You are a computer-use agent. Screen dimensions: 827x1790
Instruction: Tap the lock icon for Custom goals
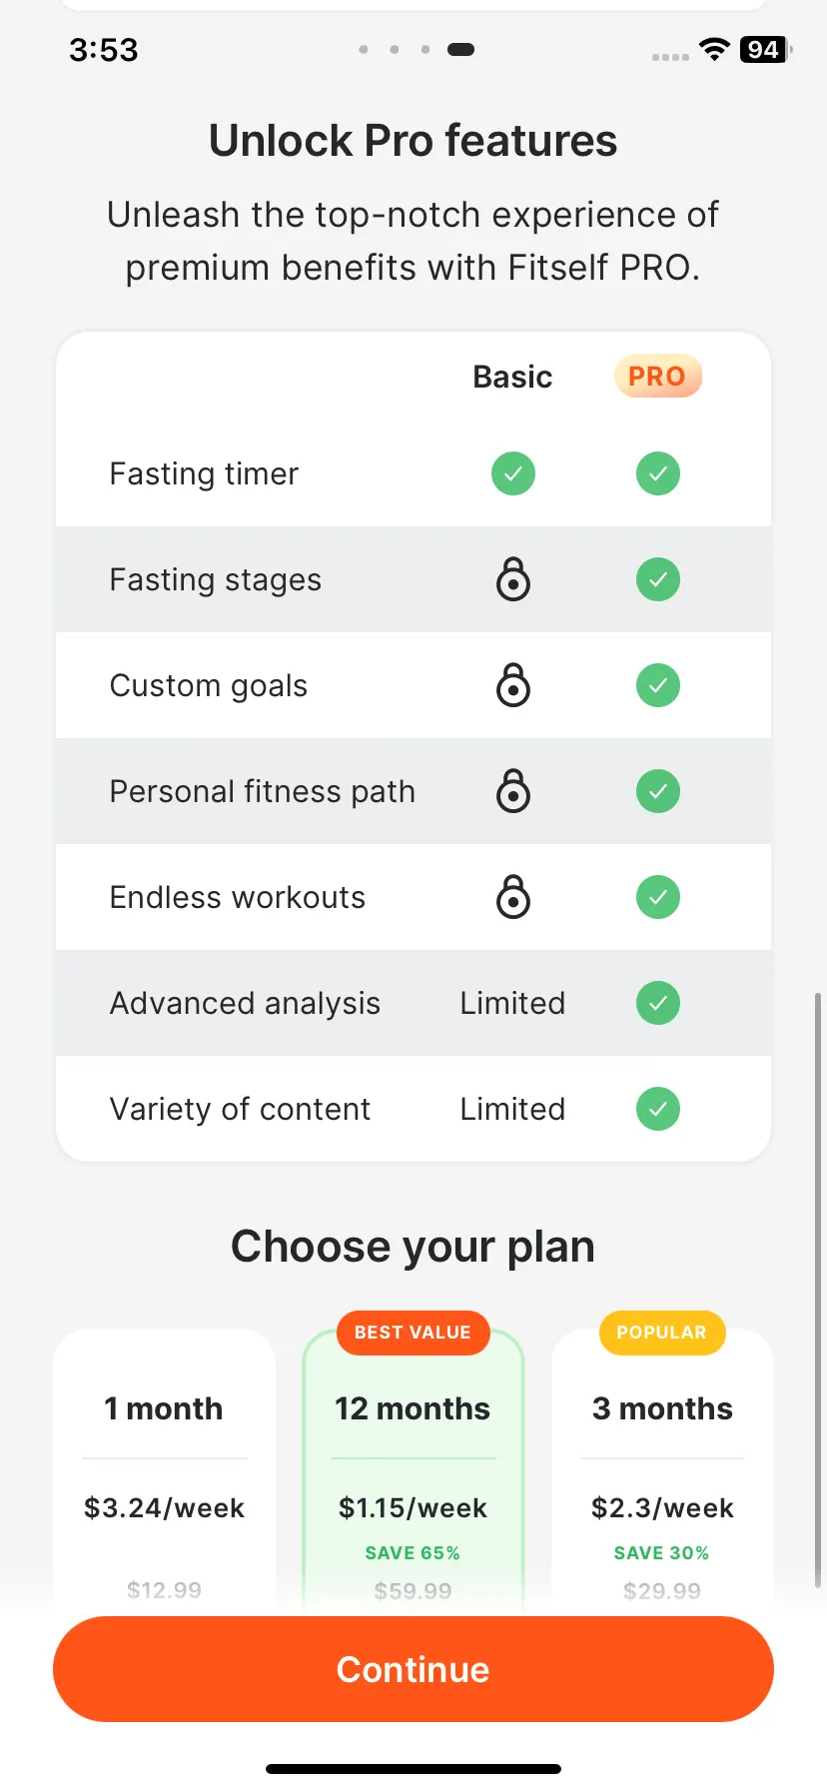513,685
